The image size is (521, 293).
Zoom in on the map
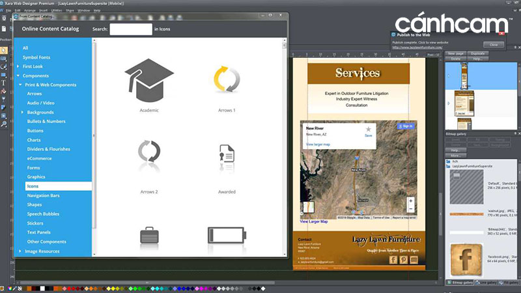(x=411, y=201)
